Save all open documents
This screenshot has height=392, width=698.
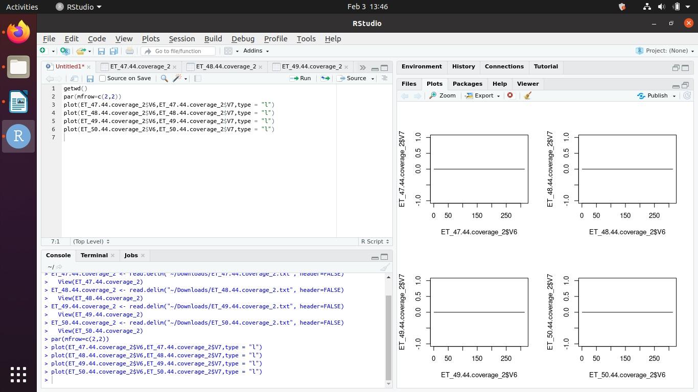coord(113,51)
